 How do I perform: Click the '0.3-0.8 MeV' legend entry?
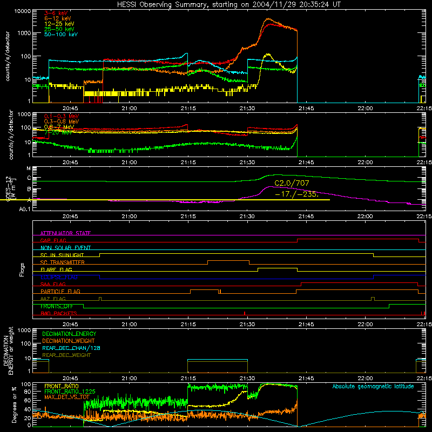[x=62, y=122]
